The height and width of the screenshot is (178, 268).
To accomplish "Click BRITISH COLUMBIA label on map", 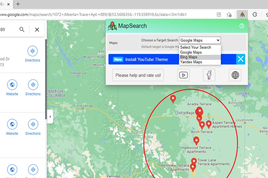I will pos(56,94).
